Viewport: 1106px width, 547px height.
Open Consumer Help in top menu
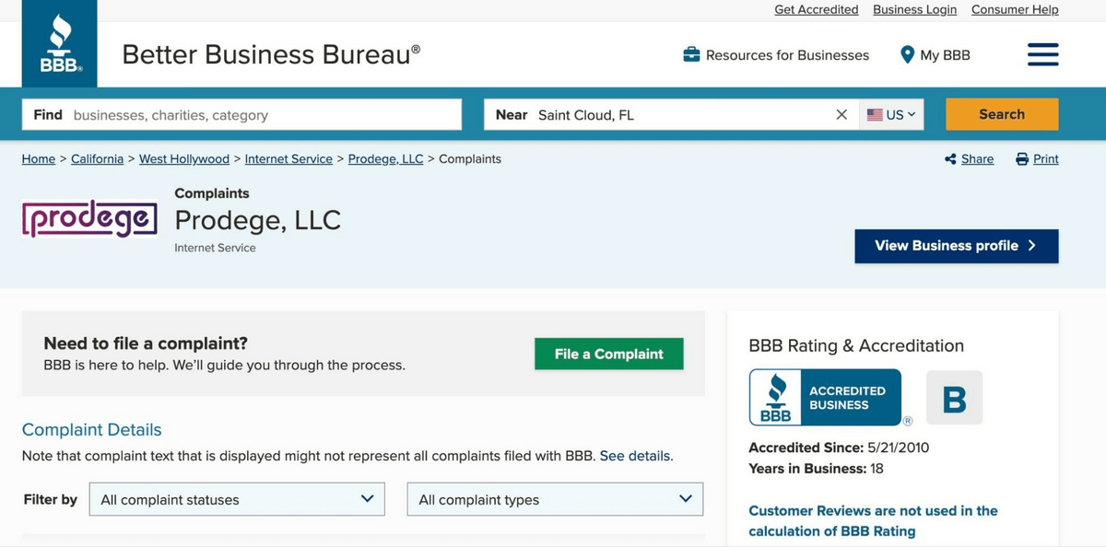(1014, 9)
